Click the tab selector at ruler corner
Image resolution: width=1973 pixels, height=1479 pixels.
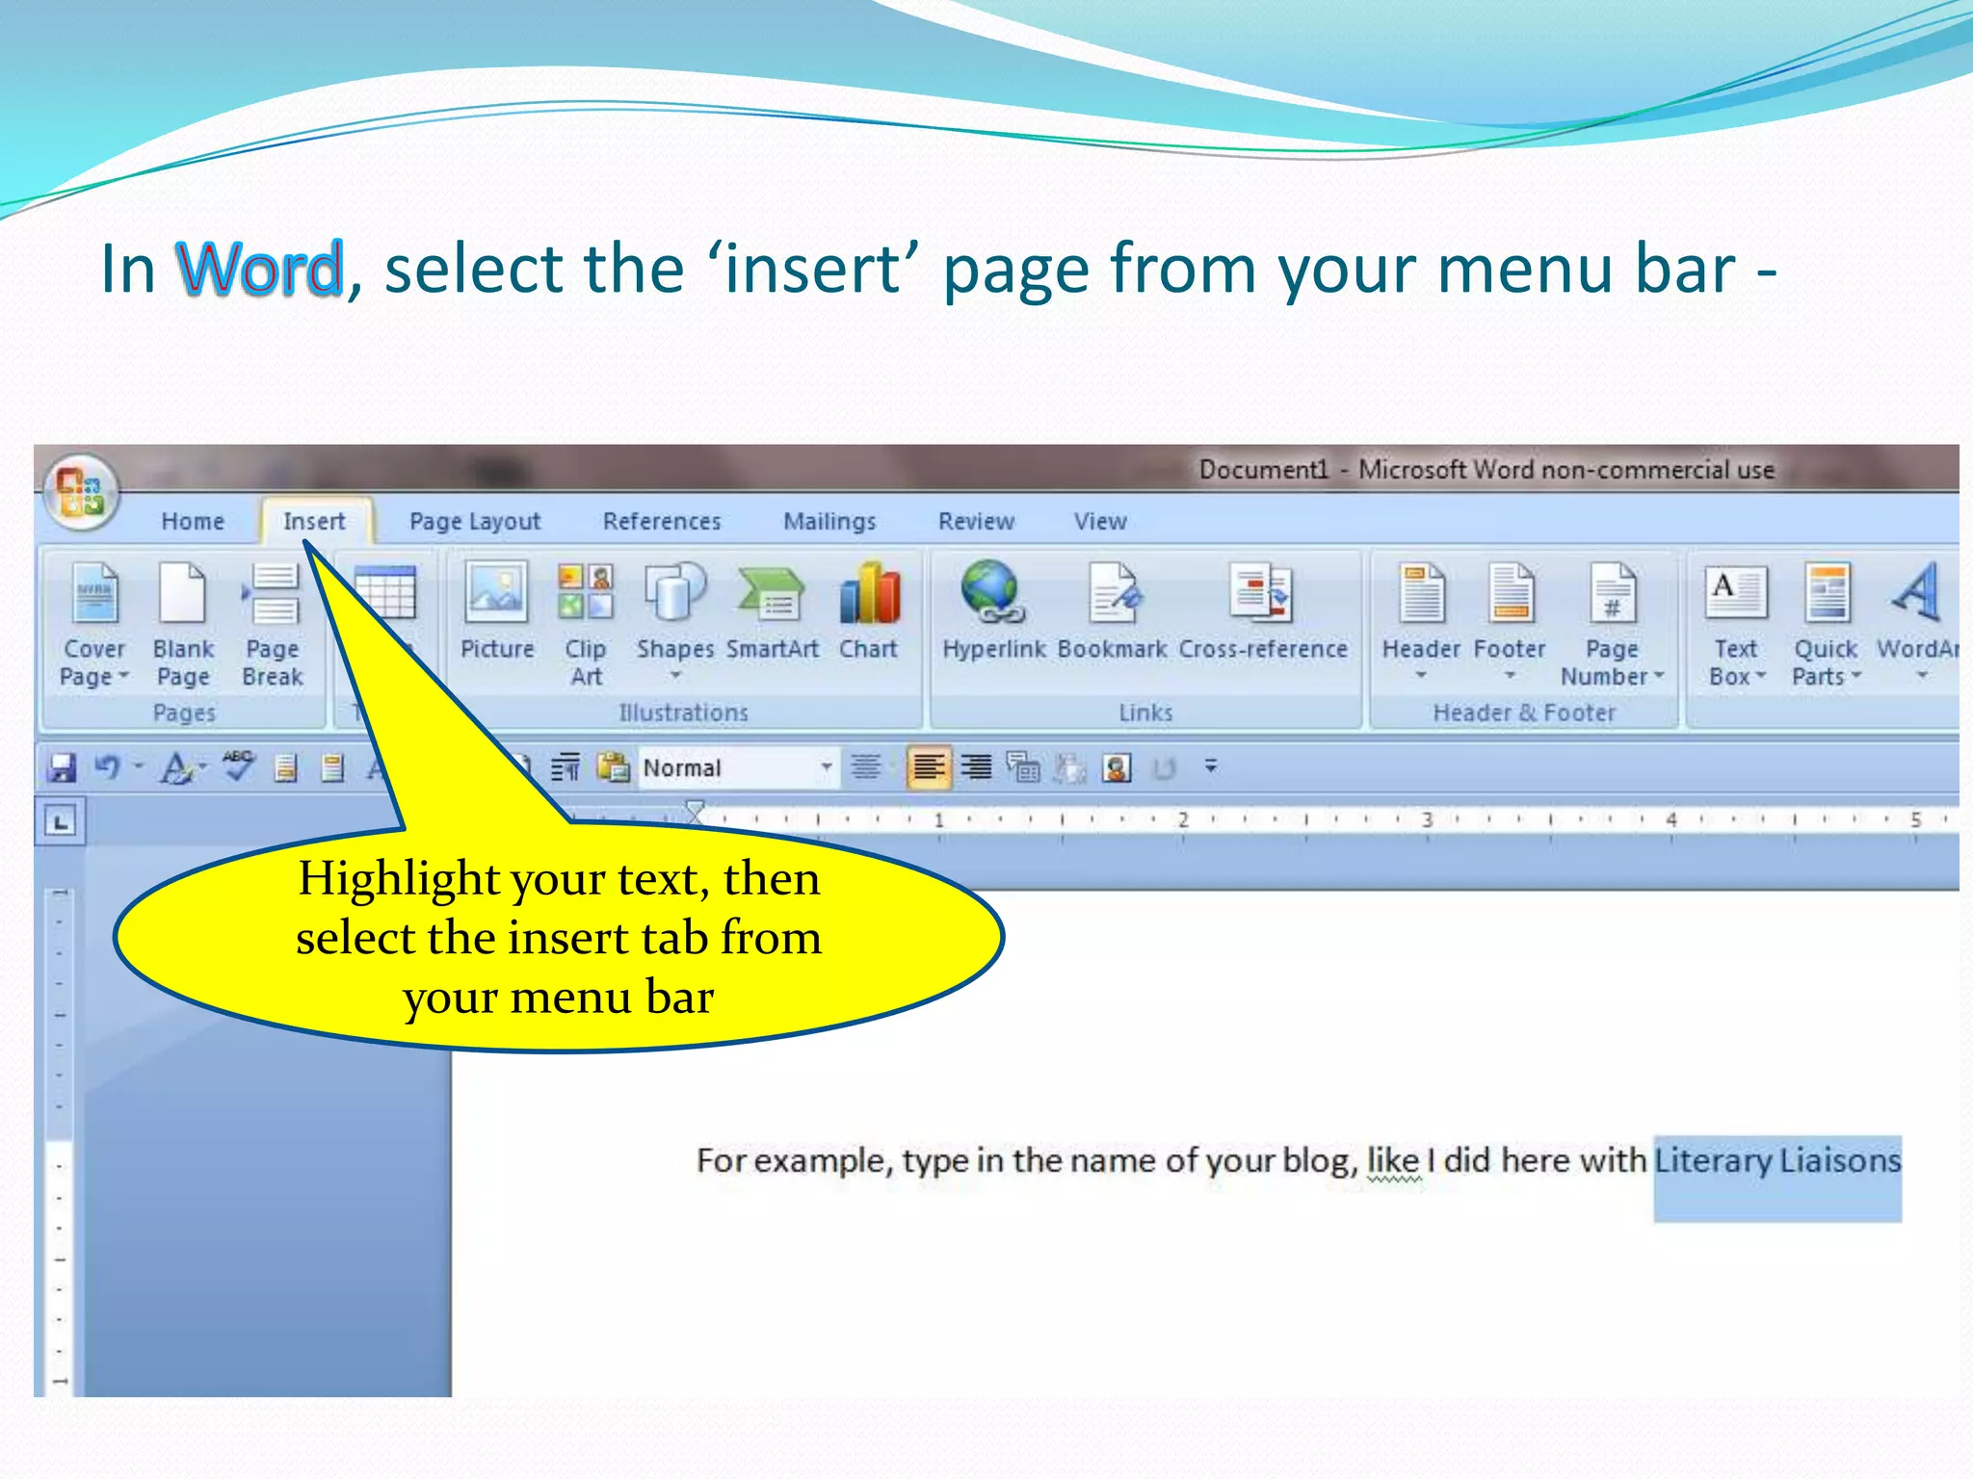pos(60,822)
